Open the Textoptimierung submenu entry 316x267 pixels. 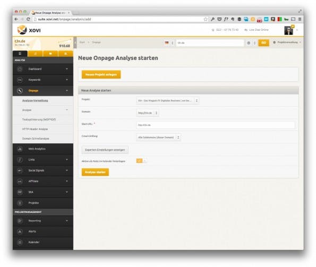(39, 119)
